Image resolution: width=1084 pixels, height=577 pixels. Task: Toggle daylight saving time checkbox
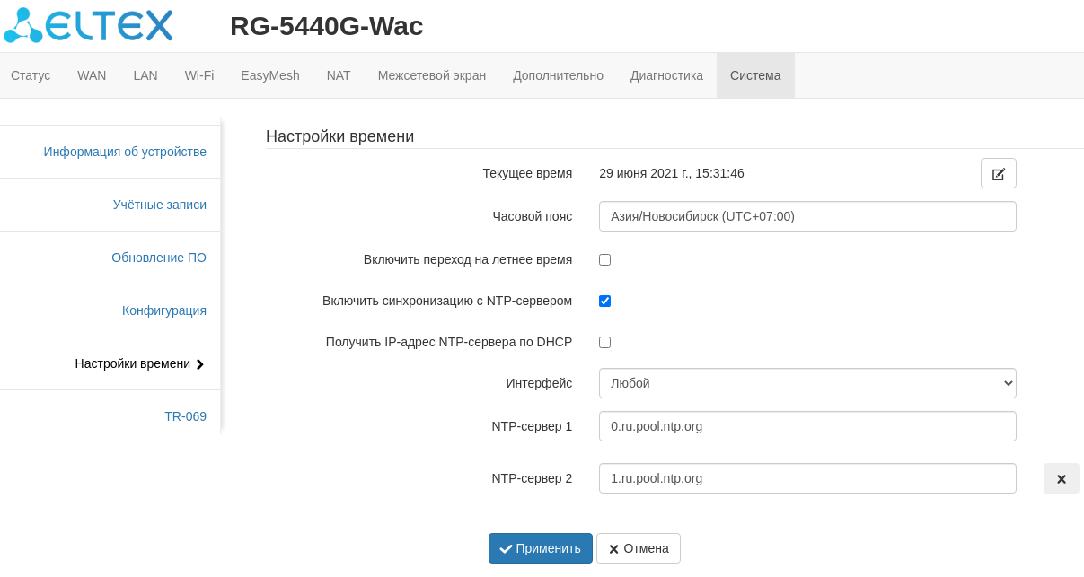[604, 259]
